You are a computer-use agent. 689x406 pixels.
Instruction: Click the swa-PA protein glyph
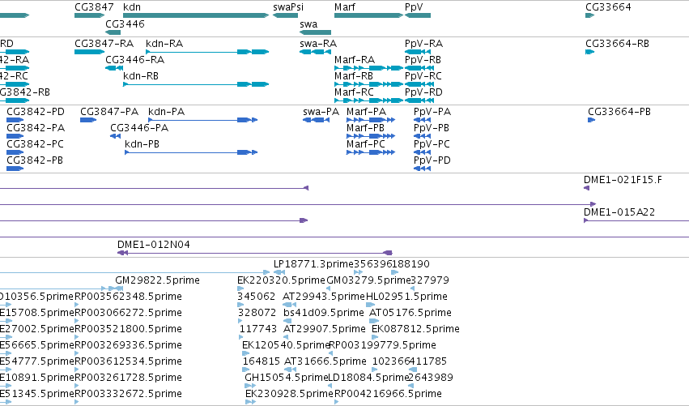click(316, 120)
